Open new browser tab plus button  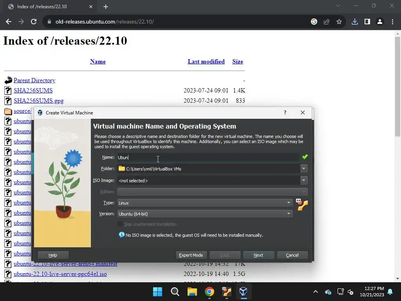click(106, 7)
